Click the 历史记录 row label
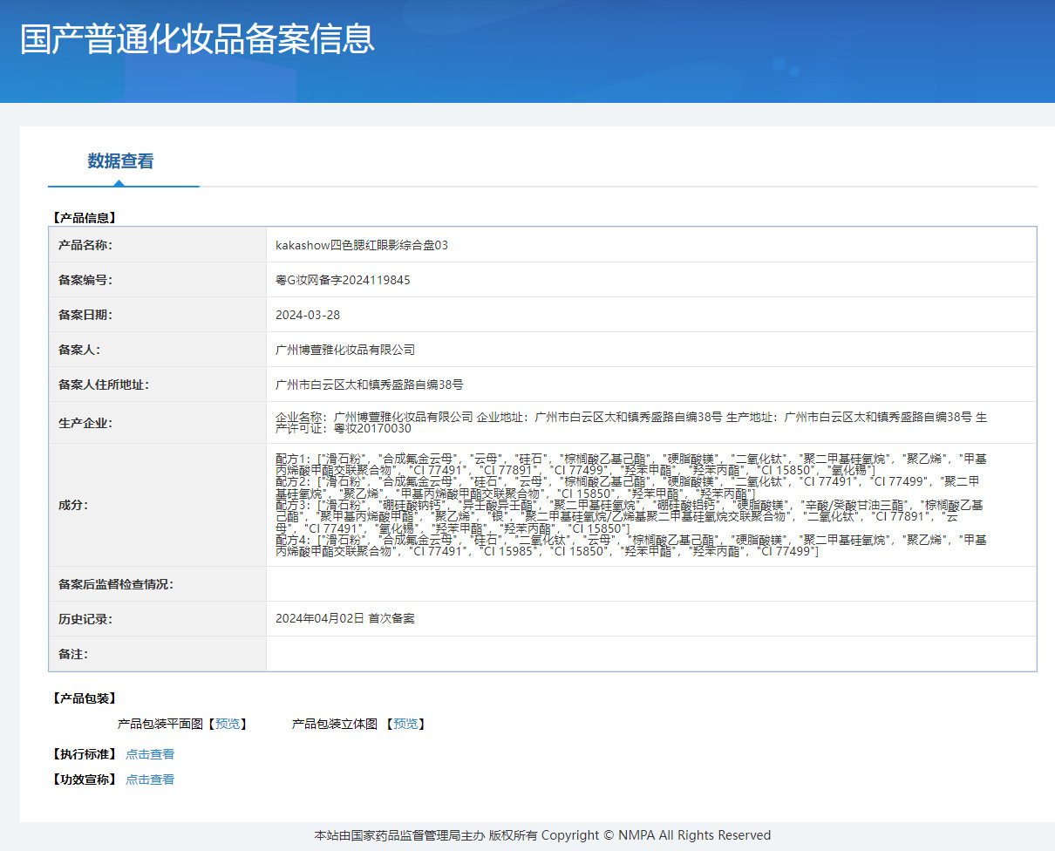Viewport: 1055px width, 851px height. click(x=85, y=619)
